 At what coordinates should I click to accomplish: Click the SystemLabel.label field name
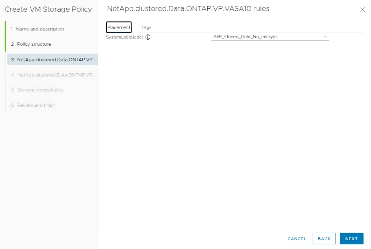tap(124, 37)
